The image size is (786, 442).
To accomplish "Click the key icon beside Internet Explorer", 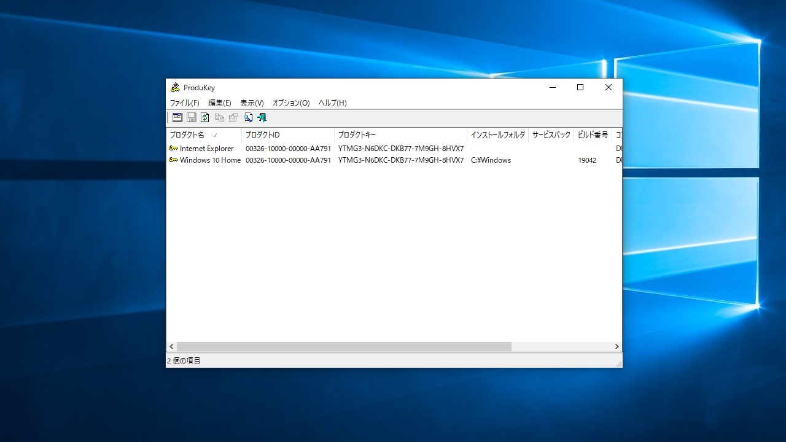I will pos(173,148).
